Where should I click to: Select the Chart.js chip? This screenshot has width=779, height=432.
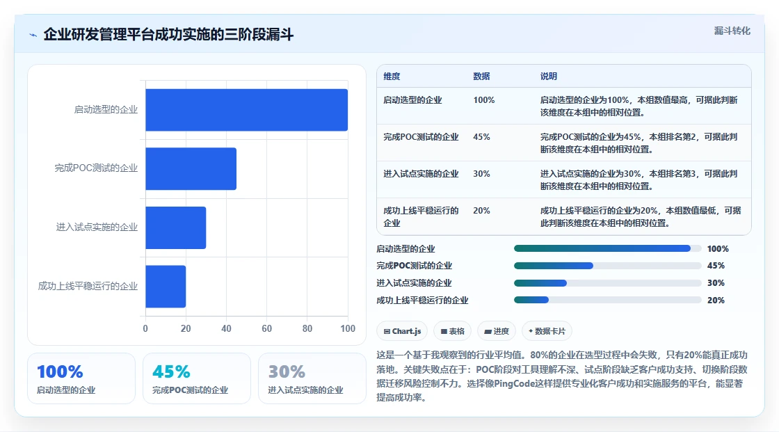[403, 331]
